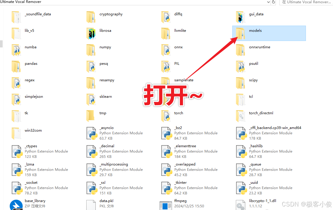Open the models folder icon
The height and width of the screenshot is (210, 333).
point(241,33)
